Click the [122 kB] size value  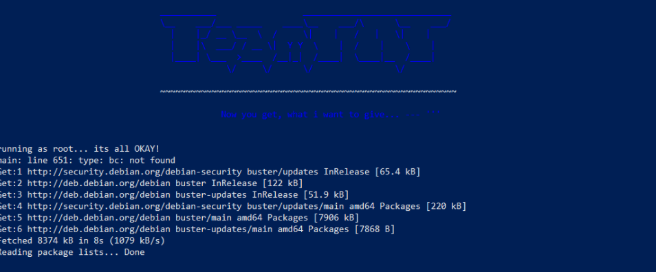click(283, 183)
